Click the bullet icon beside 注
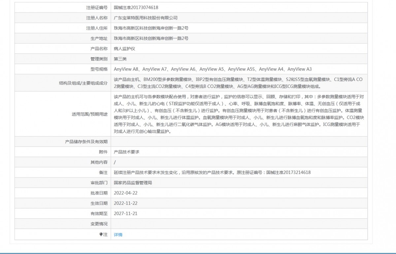The image size is (396, 254). [101, 235]
